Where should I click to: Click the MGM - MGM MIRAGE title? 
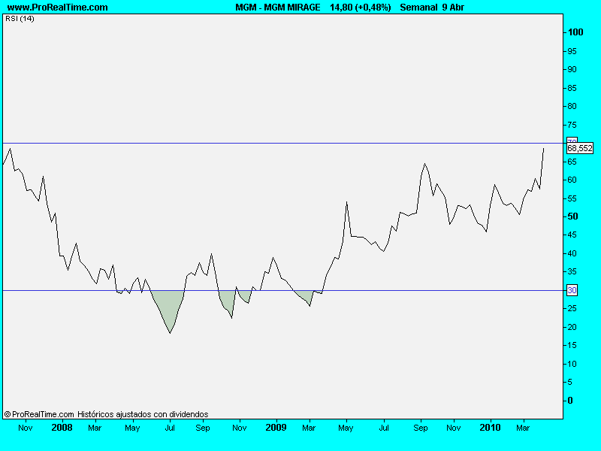pos(278,8)
